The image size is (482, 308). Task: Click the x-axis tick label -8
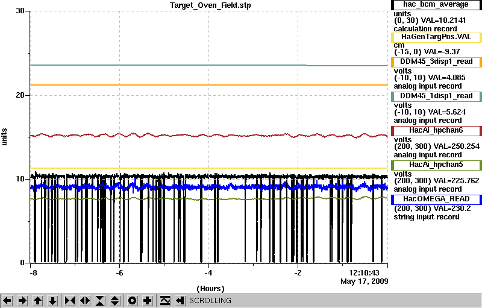pos(34,273)
